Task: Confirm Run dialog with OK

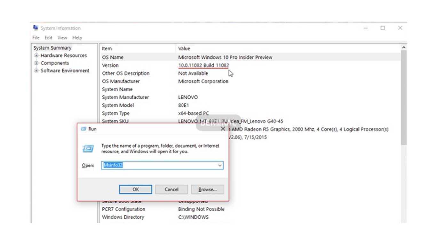Action: click(136, 189)
